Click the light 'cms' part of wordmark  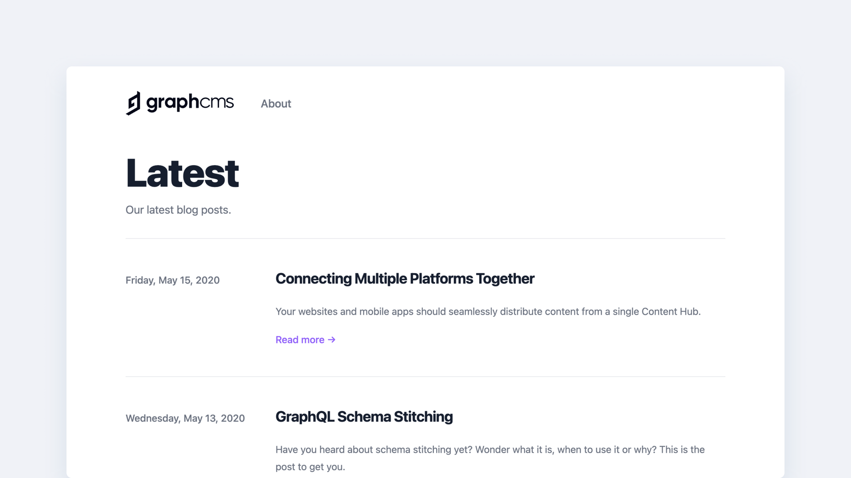click(217, 103)
